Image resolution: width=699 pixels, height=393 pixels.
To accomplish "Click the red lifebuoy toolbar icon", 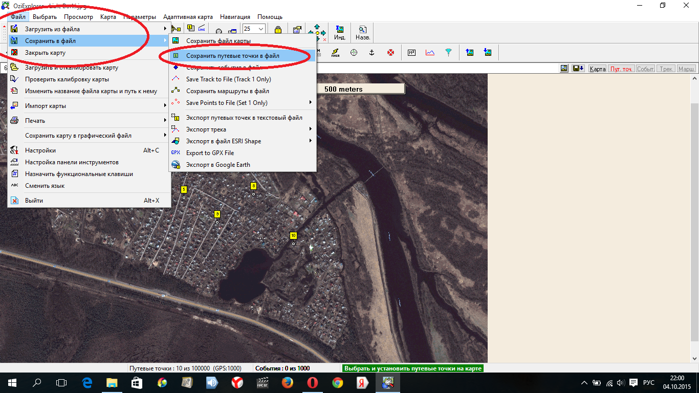I will [391, 52].
